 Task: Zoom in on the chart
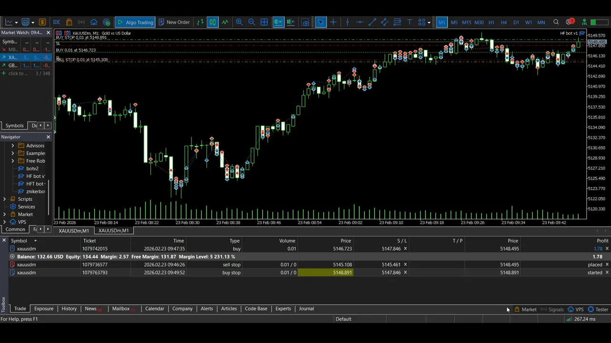point(239,22)
